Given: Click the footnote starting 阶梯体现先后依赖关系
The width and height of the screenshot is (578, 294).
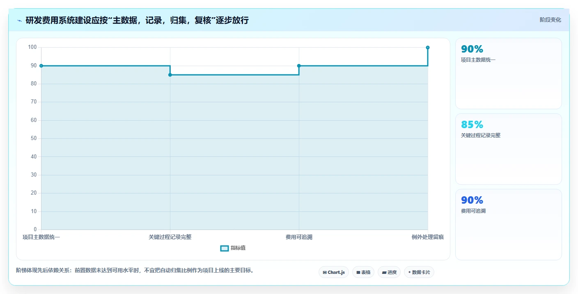Looking at the screenshot, I should tap(135, 270).
